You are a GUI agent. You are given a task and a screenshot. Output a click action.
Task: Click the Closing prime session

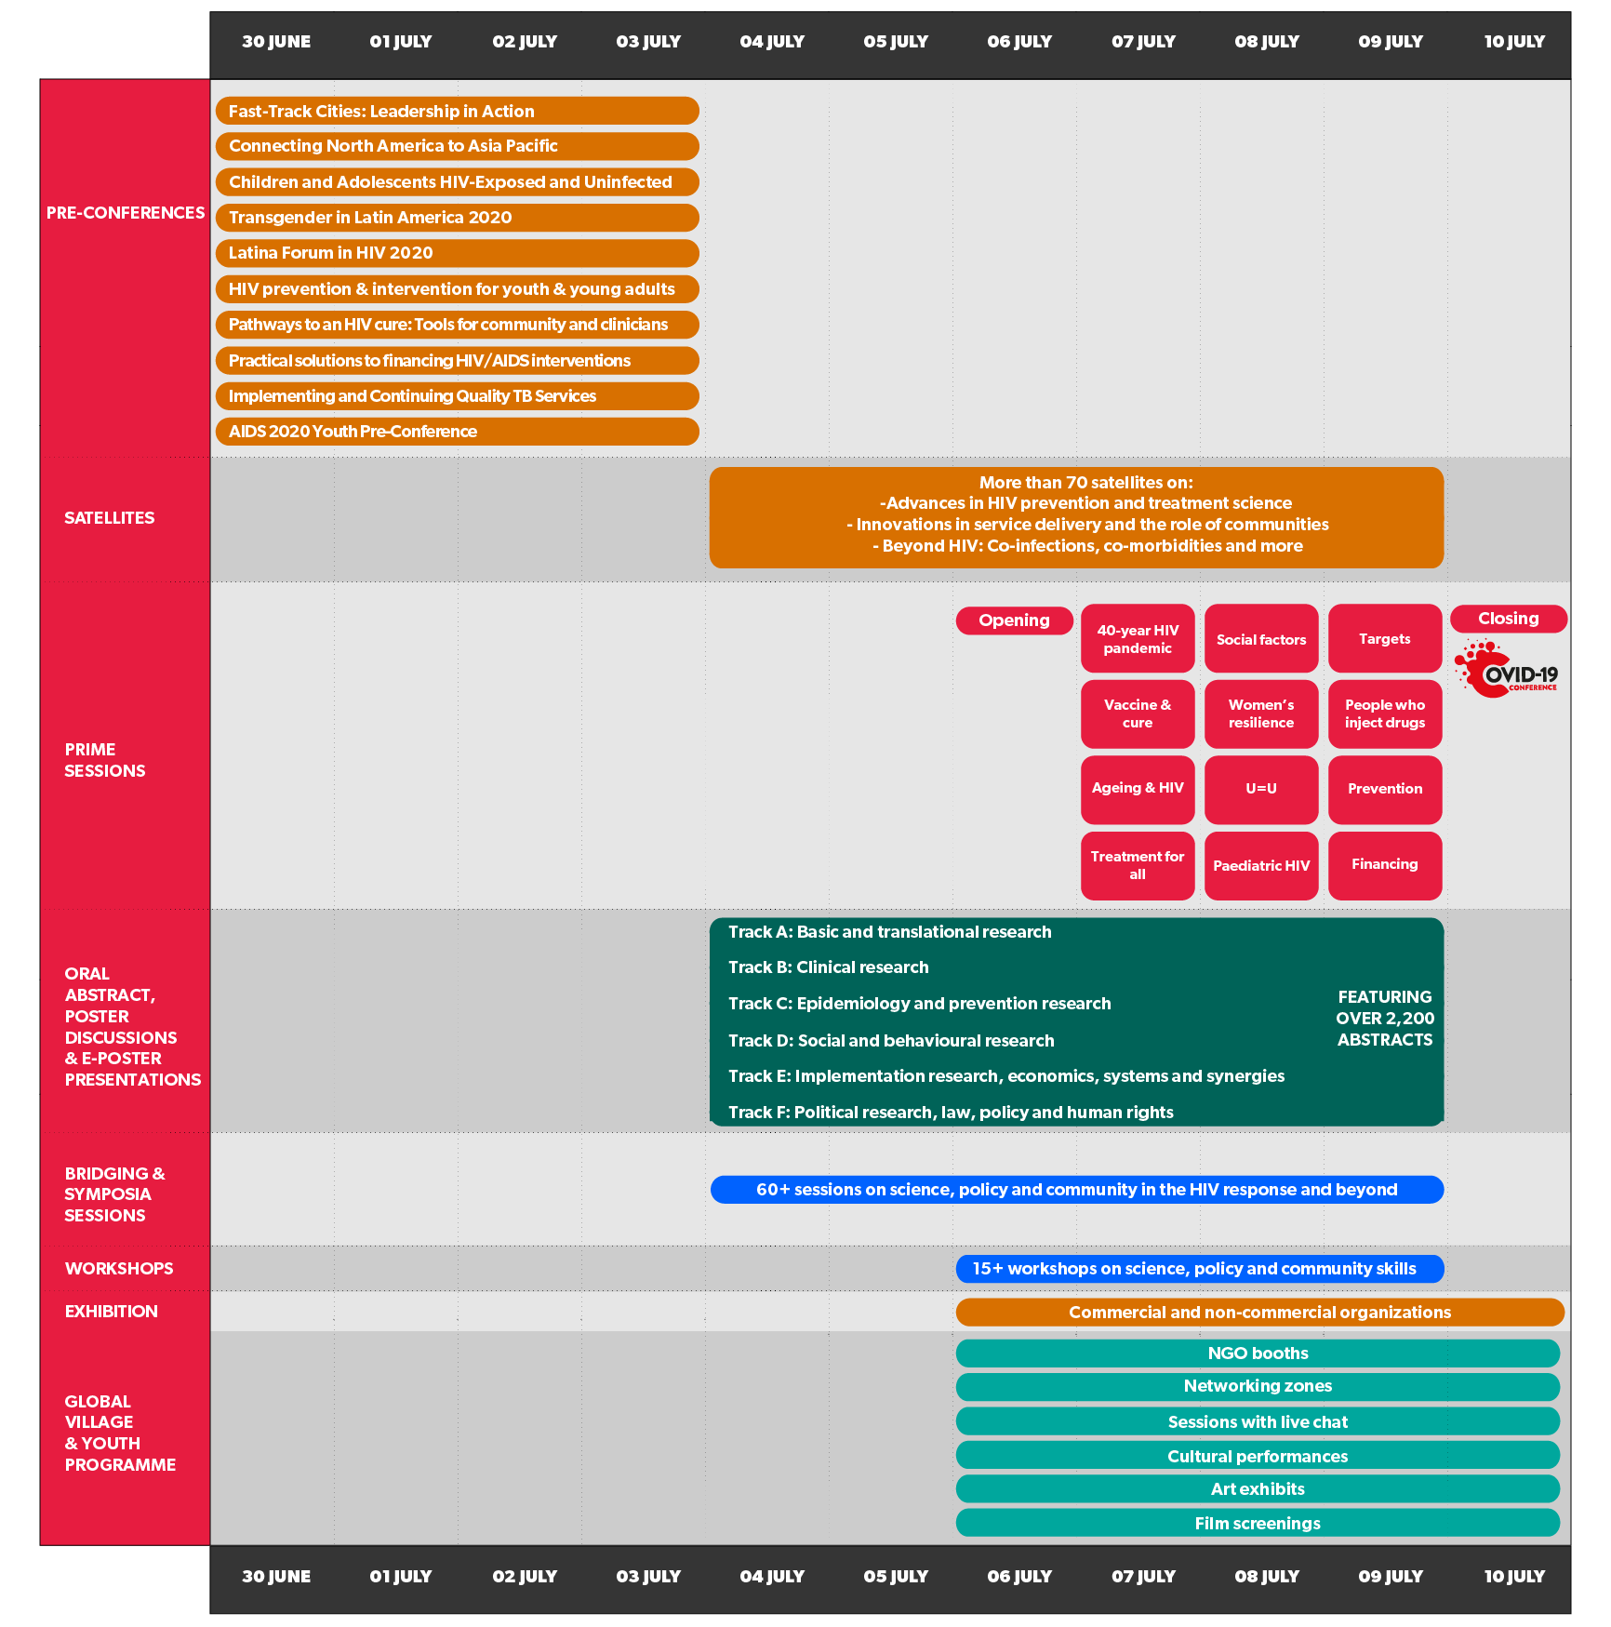1509,619
